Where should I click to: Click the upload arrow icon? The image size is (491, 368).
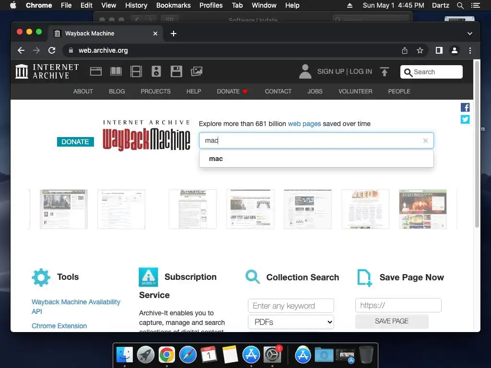tap(385, 72)
